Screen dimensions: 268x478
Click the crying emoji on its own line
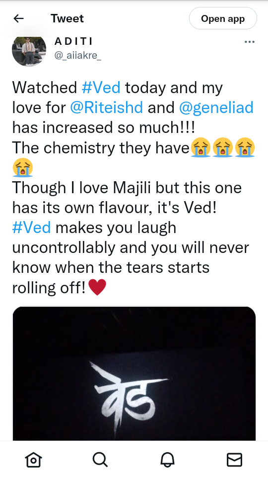[x=23, y=168]
